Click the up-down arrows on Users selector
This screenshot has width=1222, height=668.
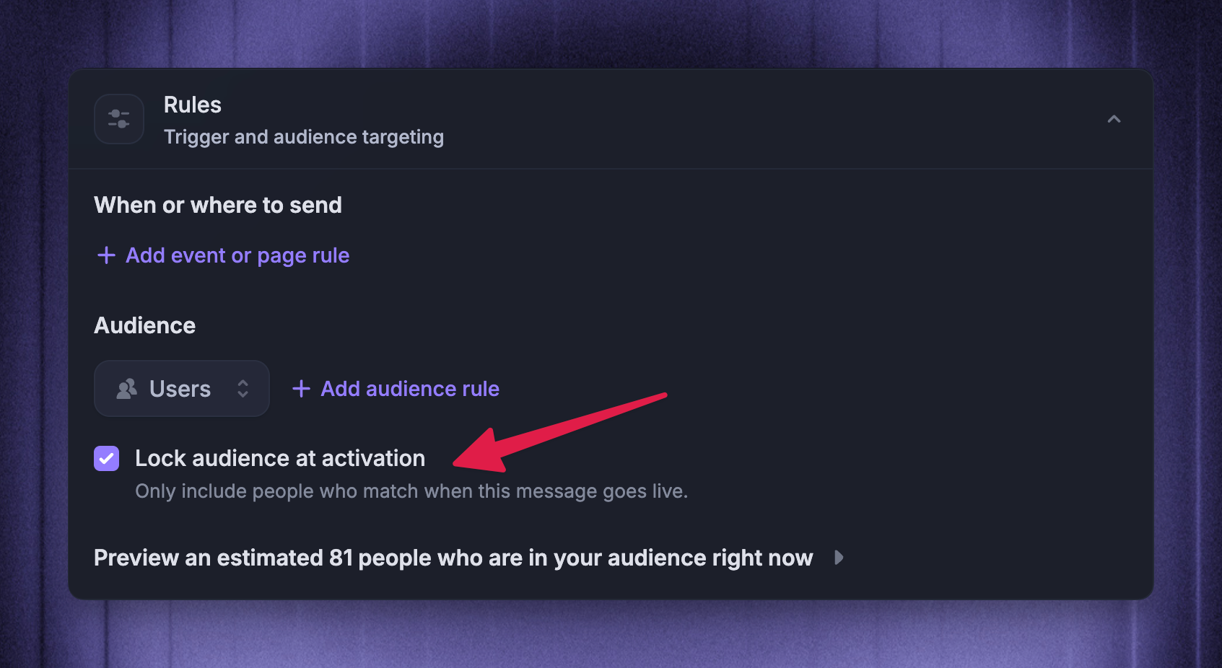(243, 389)
